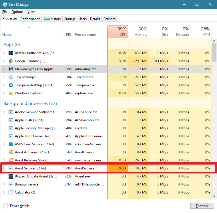
Task: Click the Google Chrome process icon
Action: click(11, 61)
